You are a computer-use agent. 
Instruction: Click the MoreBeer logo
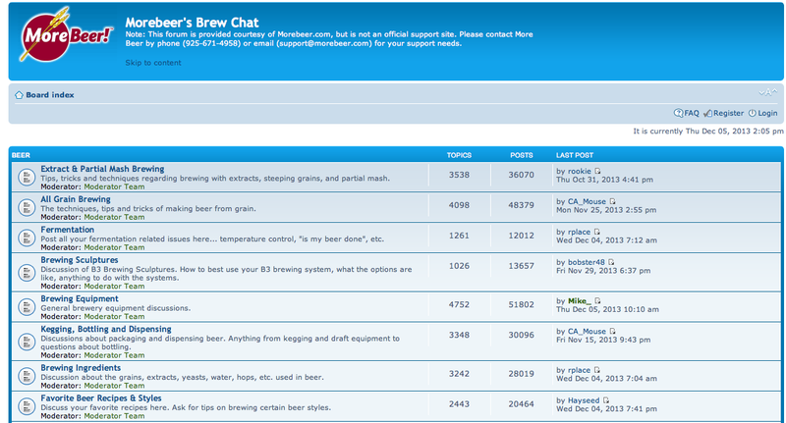click(66, 34)
